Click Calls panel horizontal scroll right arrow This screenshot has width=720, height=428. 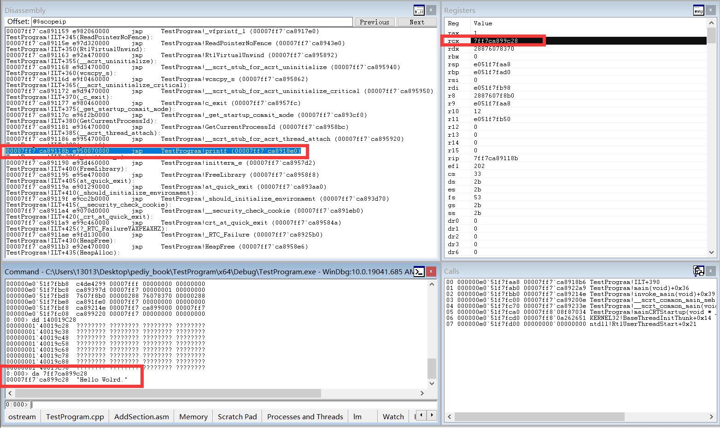tap(711, 416)
